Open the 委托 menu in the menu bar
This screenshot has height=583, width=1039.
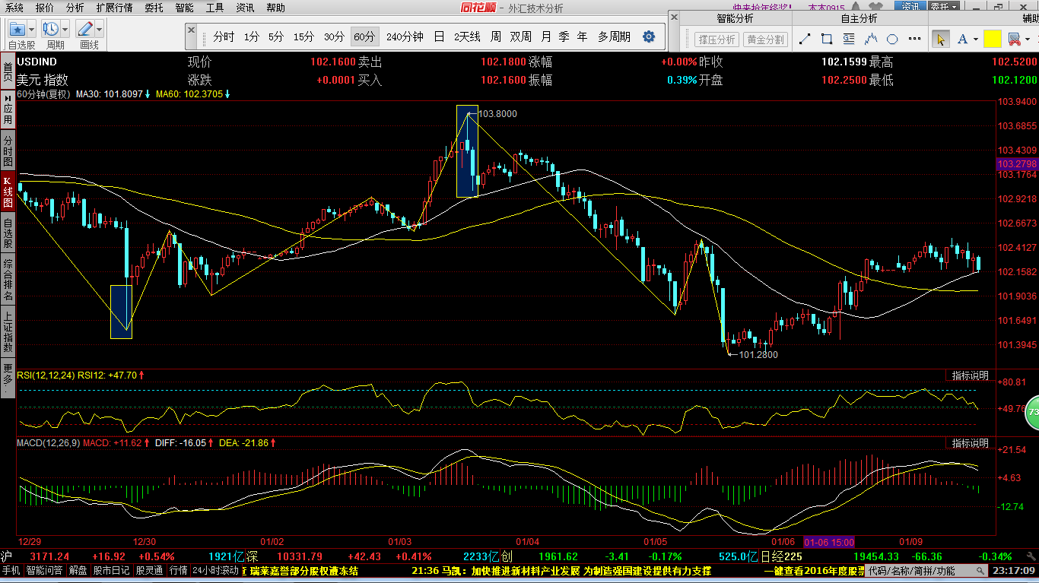pyautogui.click(x=154, y=8)
